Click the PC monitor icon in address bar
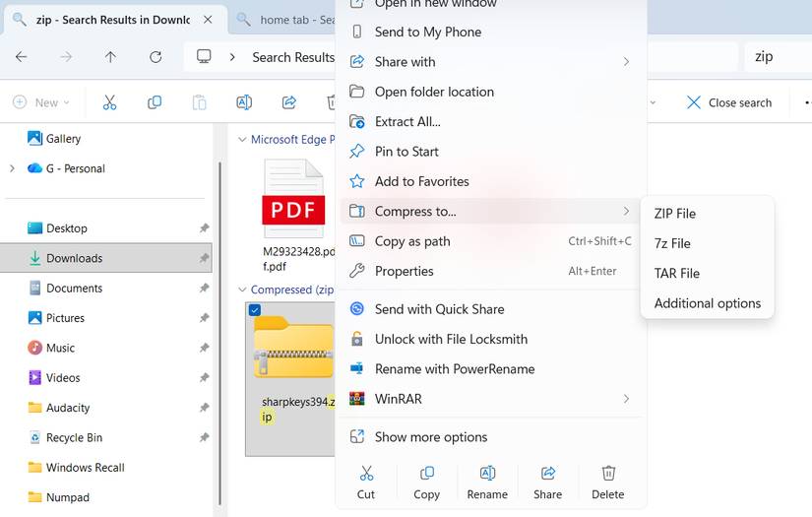This screenshot has height=517, width=812. (204, 56)
